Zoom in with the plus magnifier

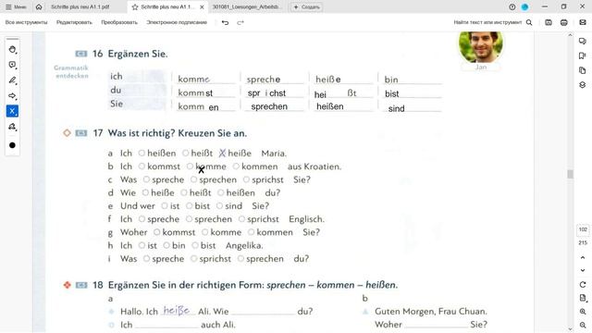[x=583, y=312]
